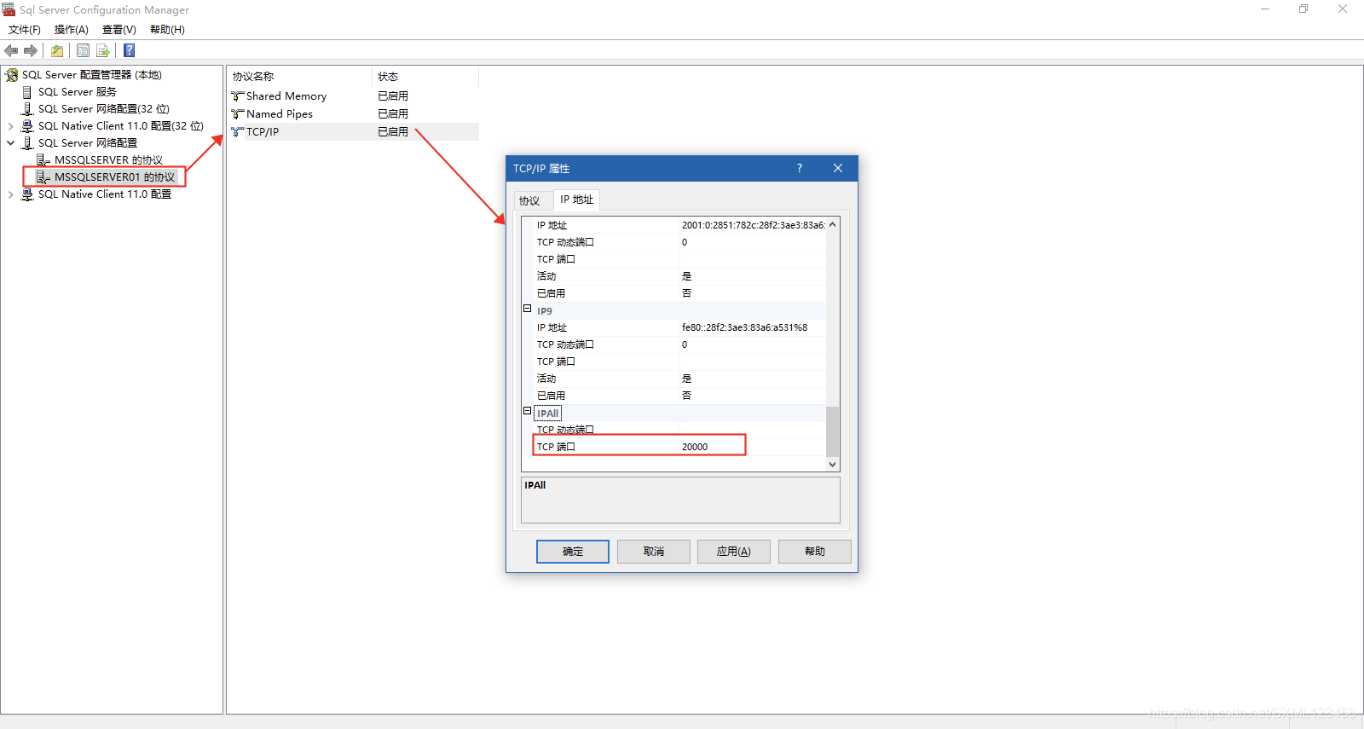Click the Properties toolbar icon

pos(83,50)
